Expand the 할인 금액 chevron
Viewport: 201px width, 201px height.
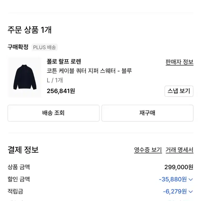[191, 179]
